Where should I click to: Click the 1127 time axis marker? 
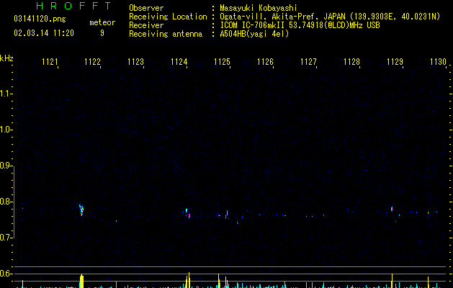coord(308,62)
